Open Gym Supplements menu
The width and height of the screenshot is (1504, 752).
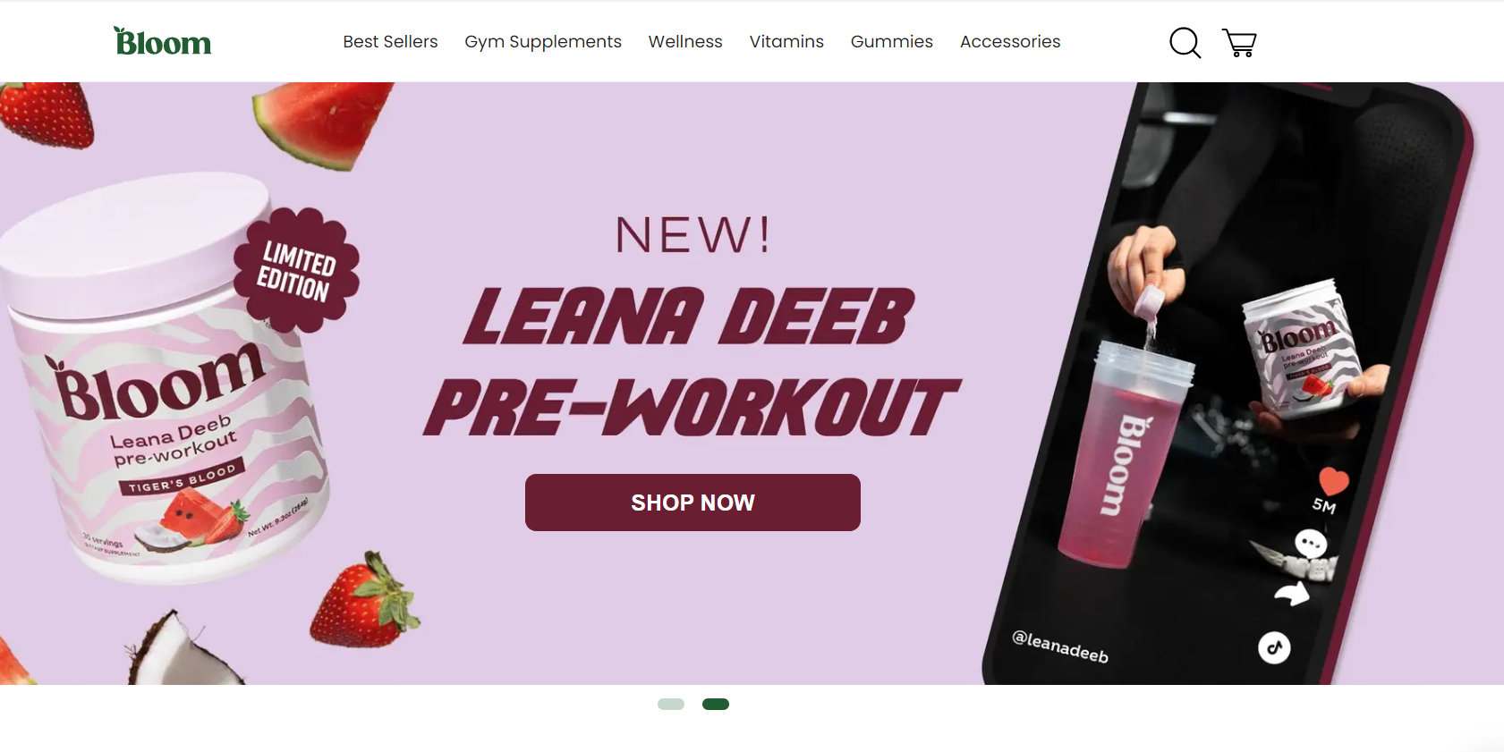(x=543, y=42)
